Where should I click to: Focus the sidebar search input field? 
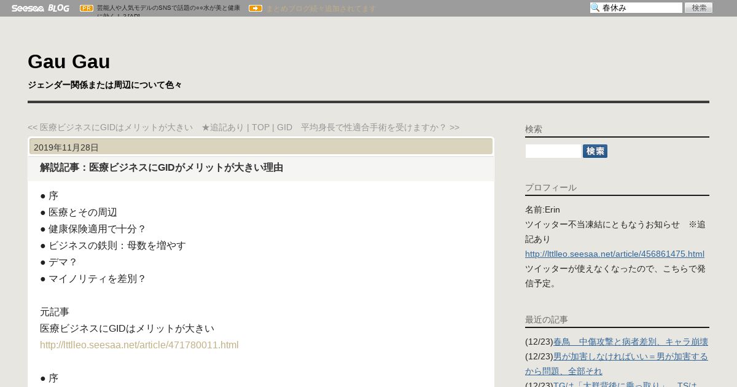(553, 151)
